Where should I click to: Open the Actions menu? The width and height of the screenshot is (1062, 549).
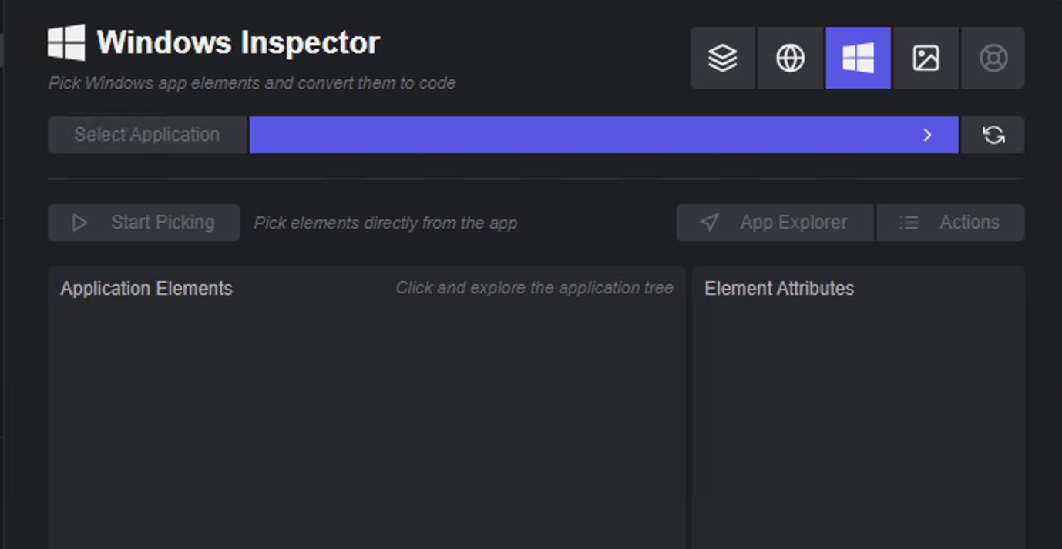tap(950, 223)
